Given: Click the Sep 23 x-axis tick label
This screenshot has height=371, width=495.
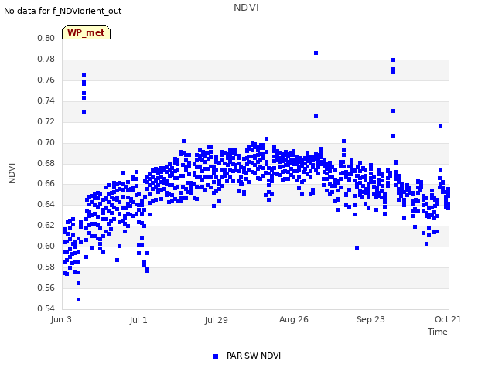Looking at the screenshot, I should pyautogui.click(x=371, y=319).
